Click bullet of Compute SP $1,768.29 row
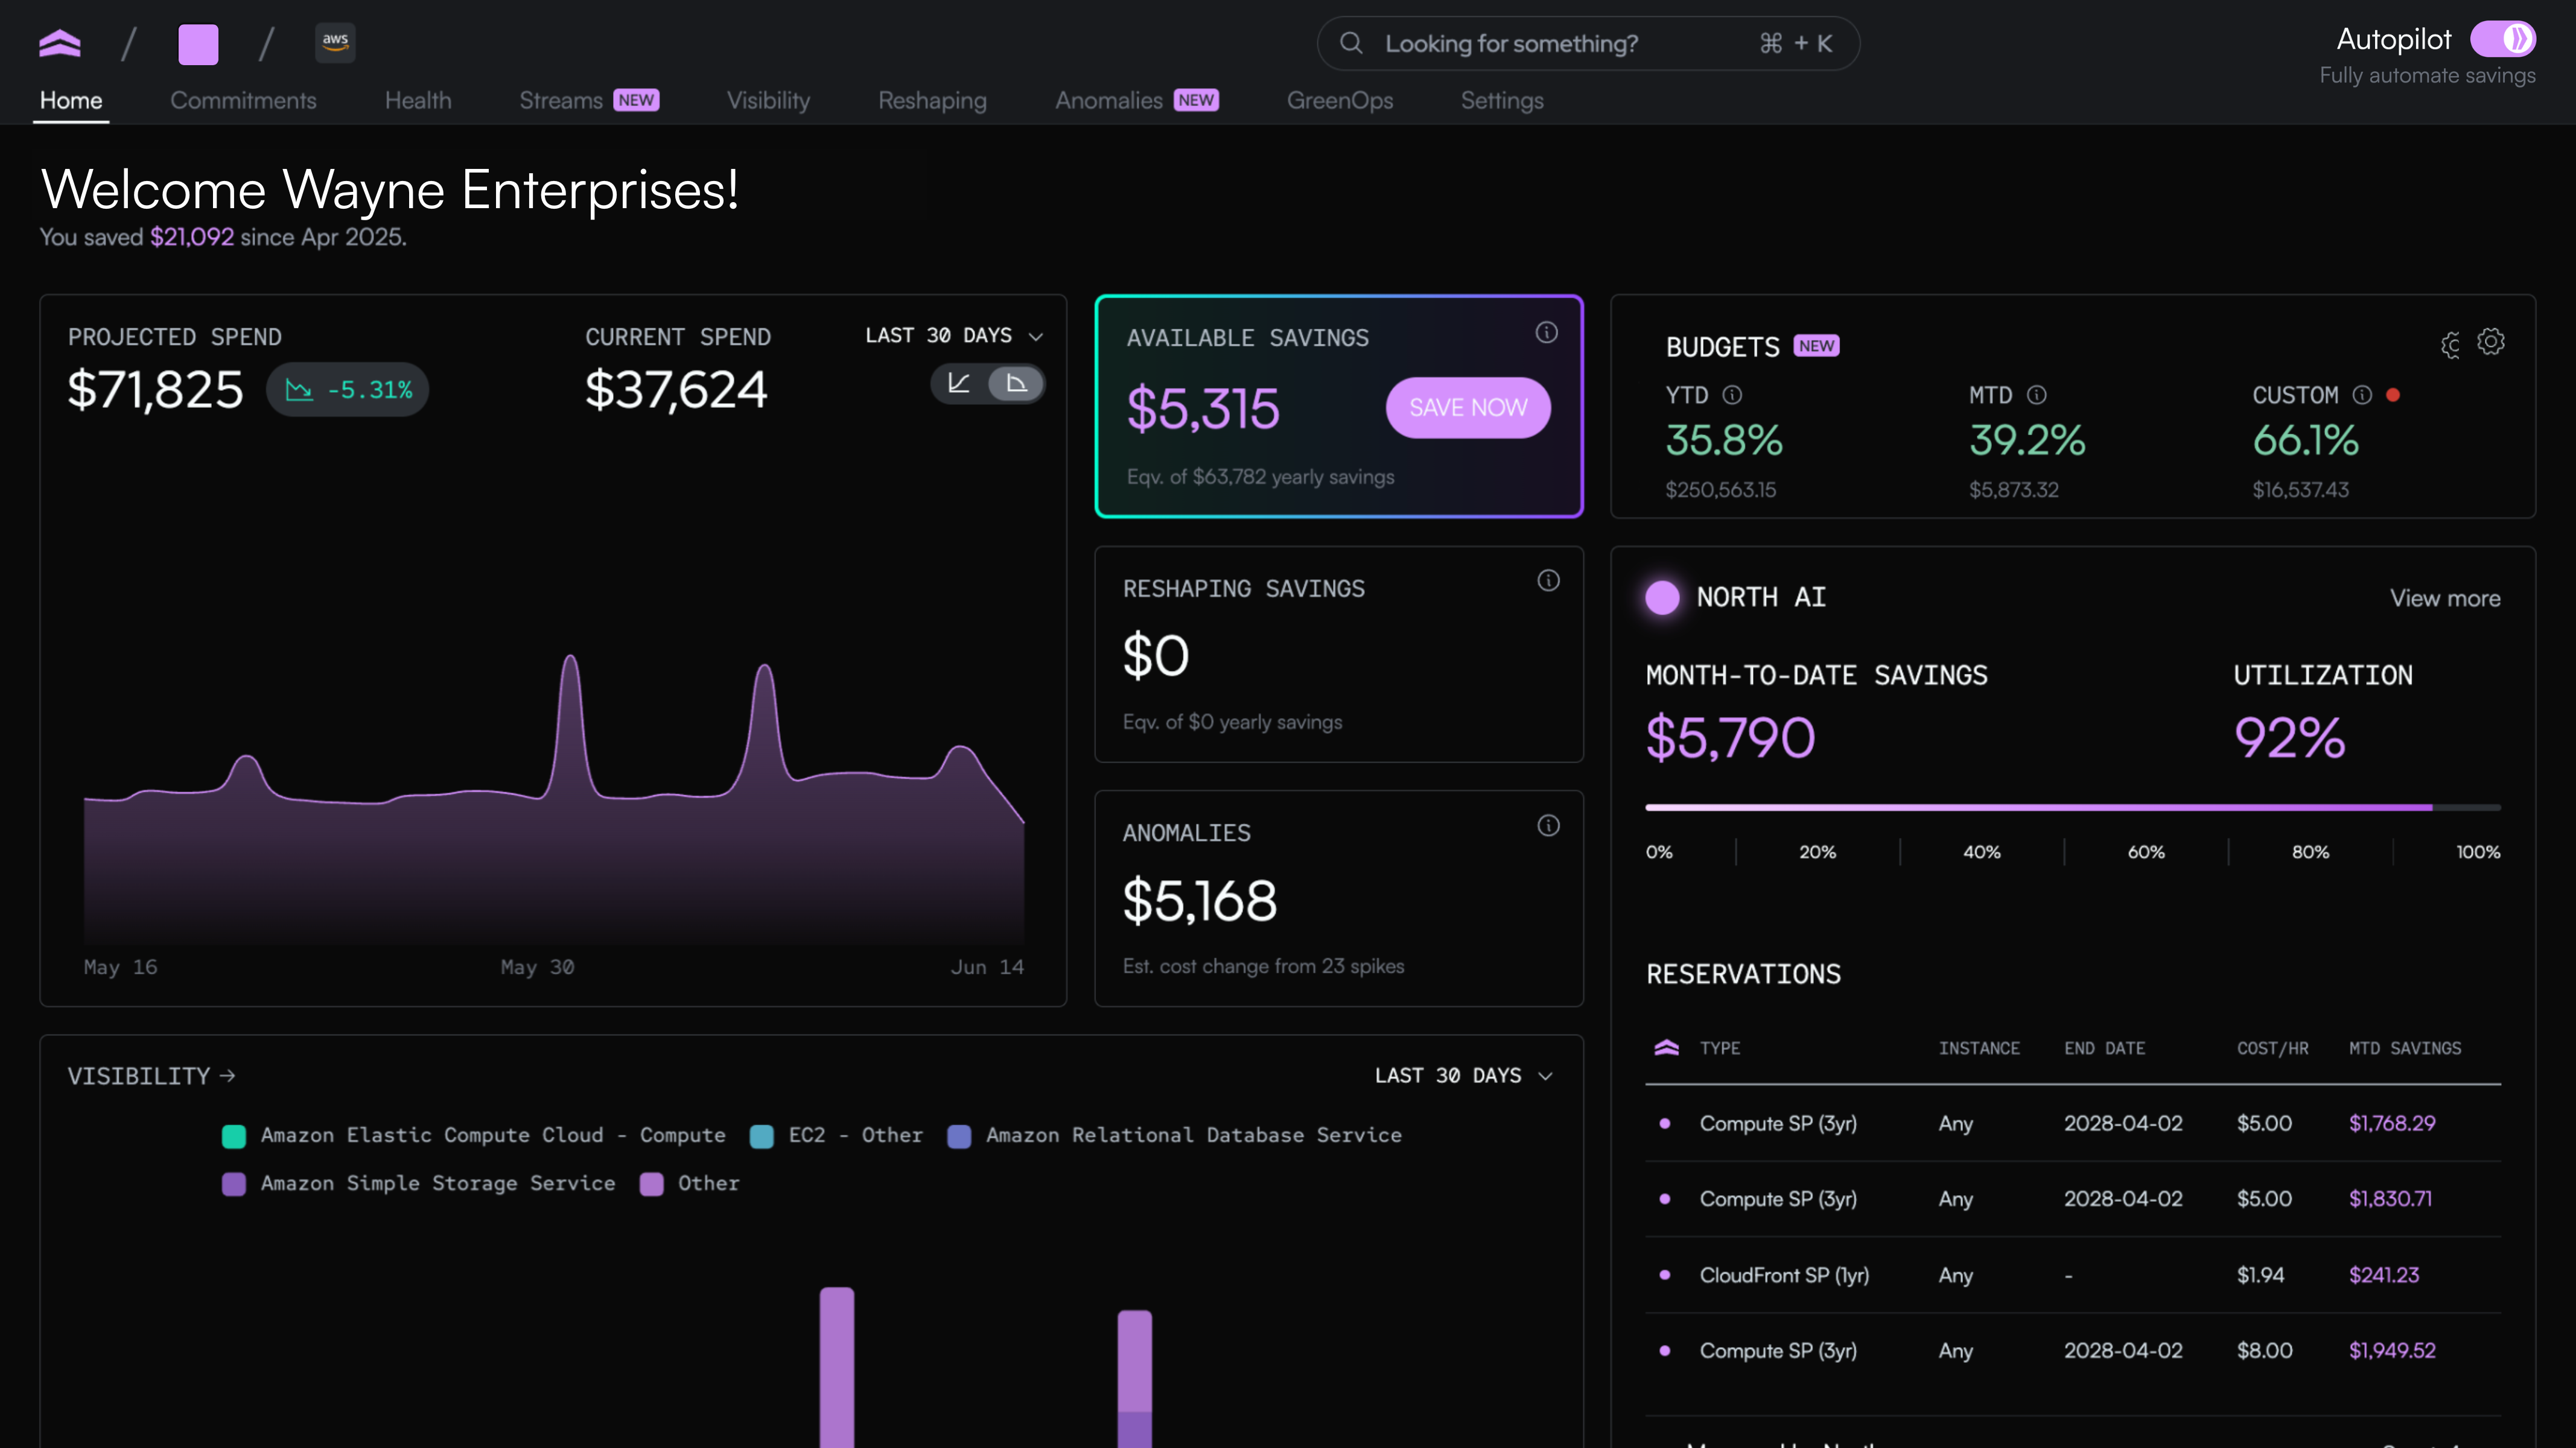The height and width of the screenshot is (1448, 2576). coord(1665,1124)
